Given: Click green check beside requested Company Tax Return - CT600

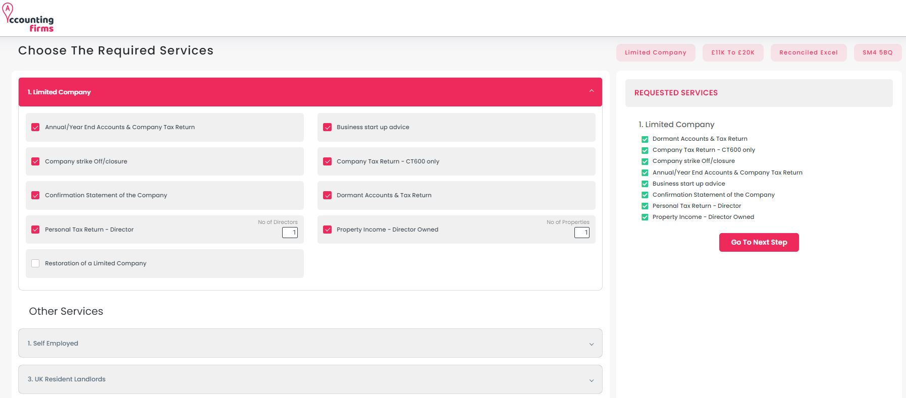Looking at the screenshot, I should (x=645, y=150).
